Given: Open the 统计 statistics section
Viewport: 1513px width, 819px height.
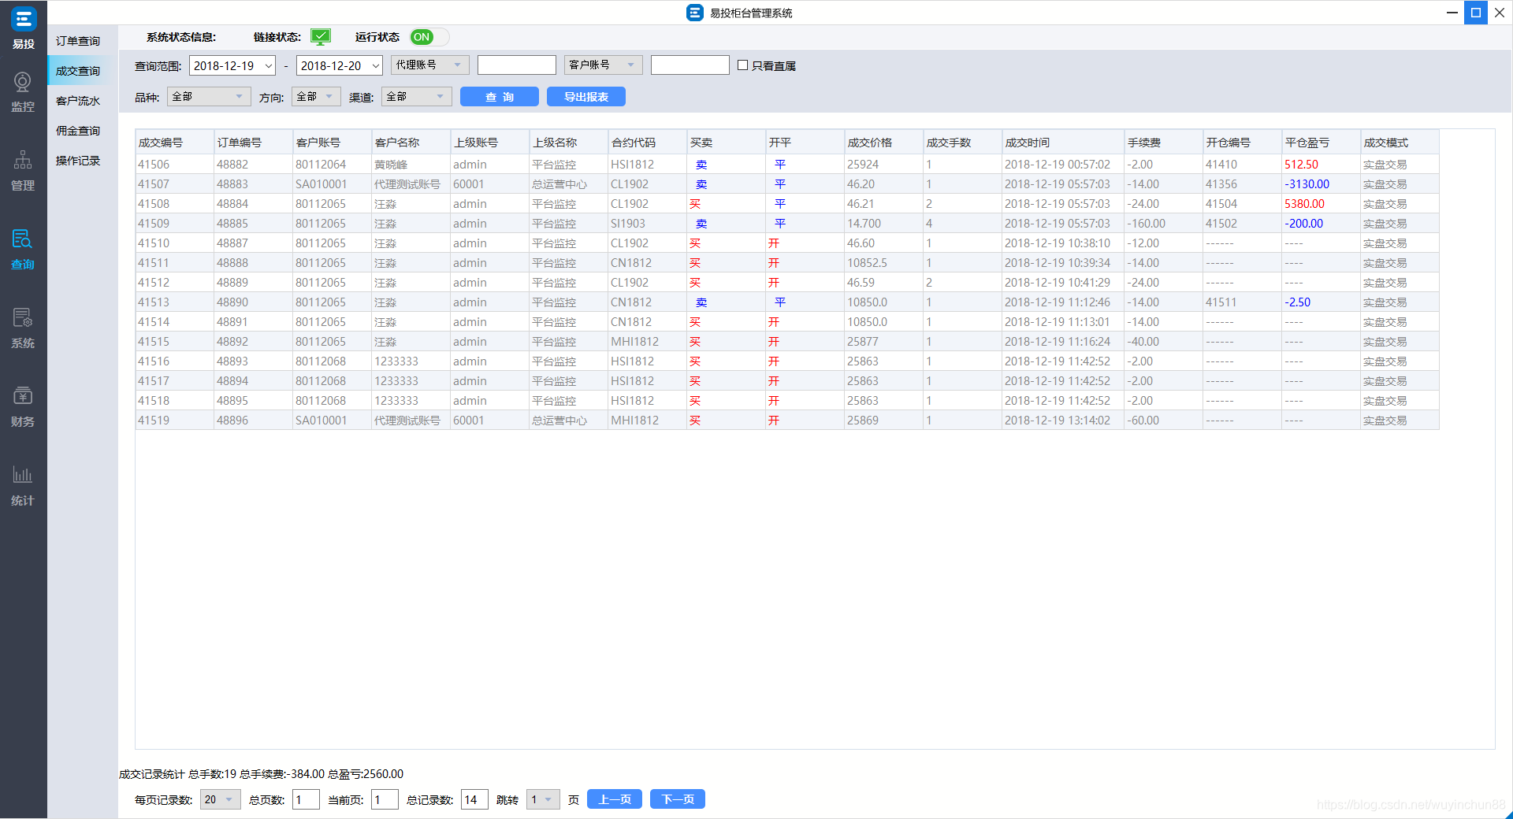Looking at the screenshot, I should click(x=23, y=486).
